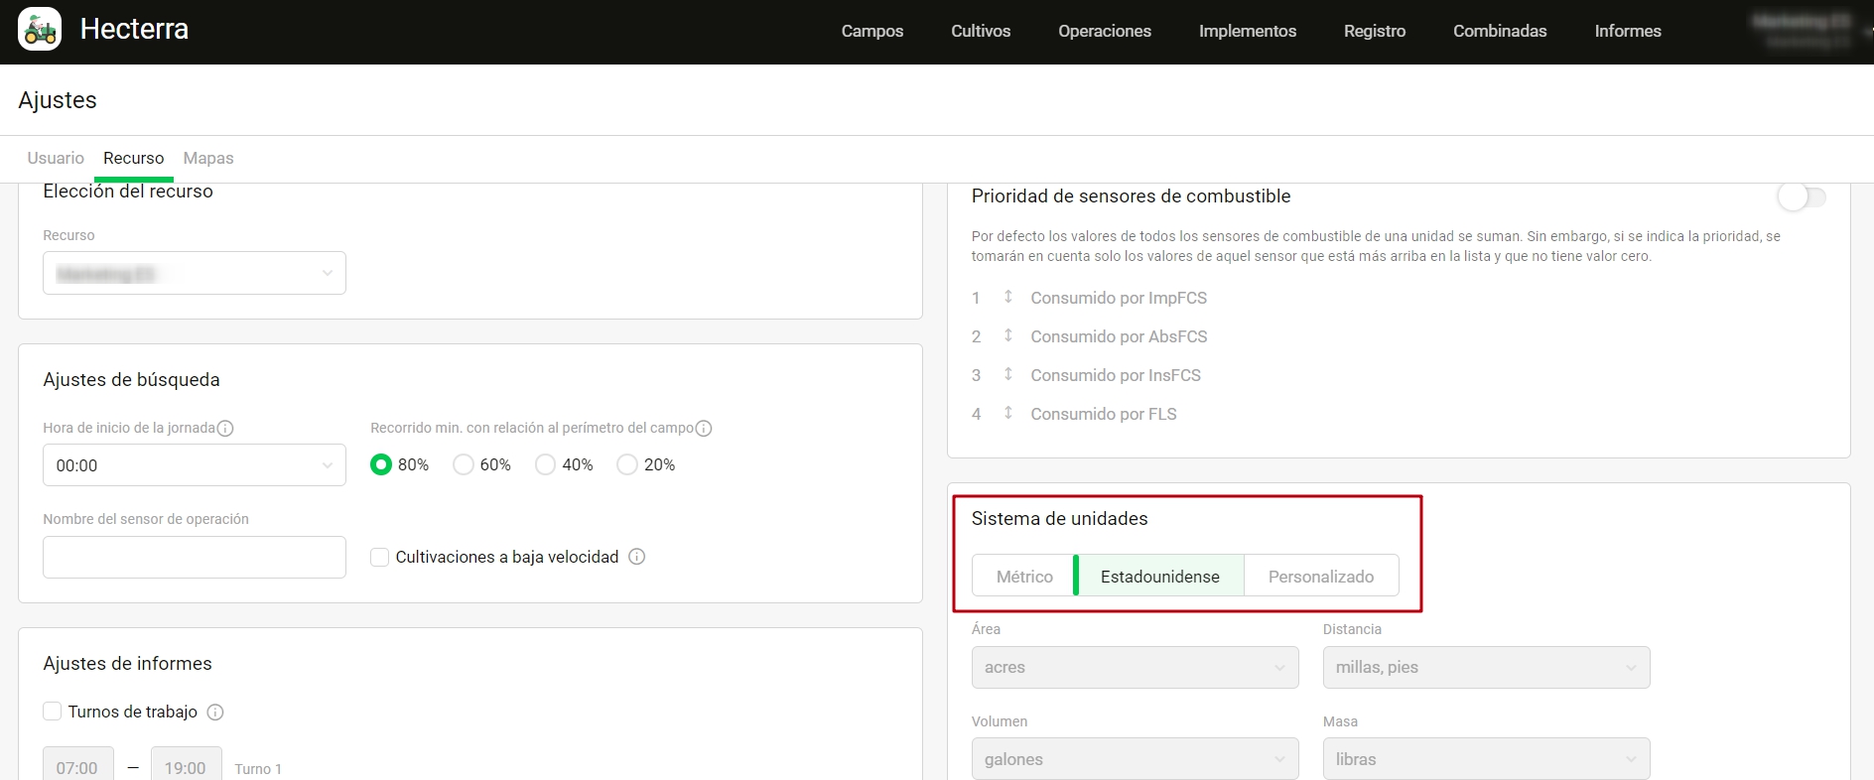Click the Hecterra tractor logo icon
Viewport: 1874px width, 780px height.
tap(40, 29)
